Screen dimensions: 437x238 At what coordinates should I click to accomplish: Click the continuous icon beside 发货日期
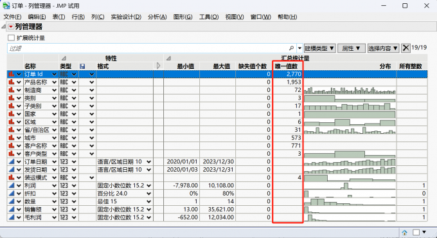[x=11, y=170]
